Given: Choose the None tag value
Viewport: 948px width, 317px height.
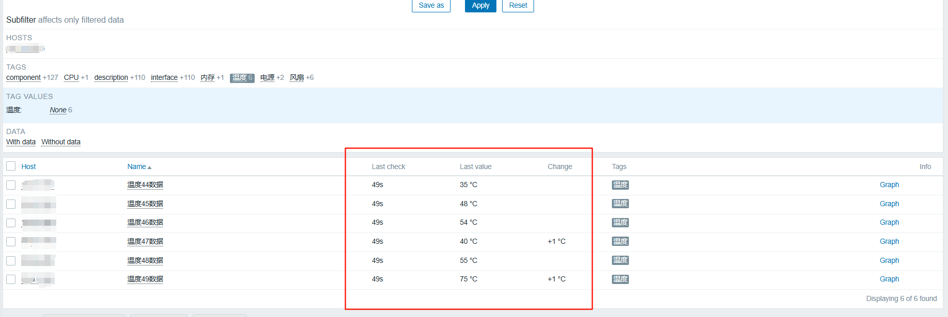Looking at the screenshot, I should pos(58,110).
